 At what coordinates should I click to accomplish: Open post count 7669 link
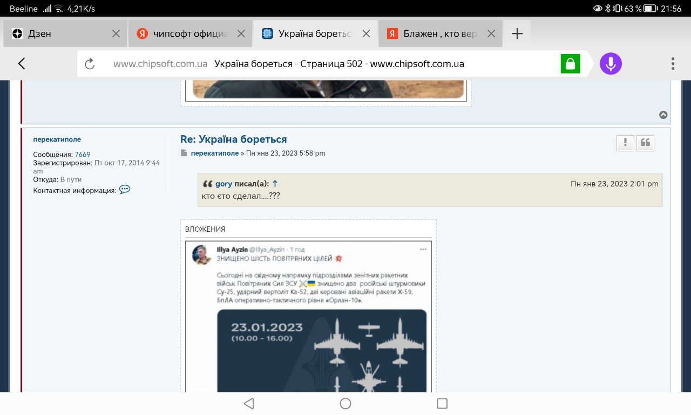coord(83,155)
